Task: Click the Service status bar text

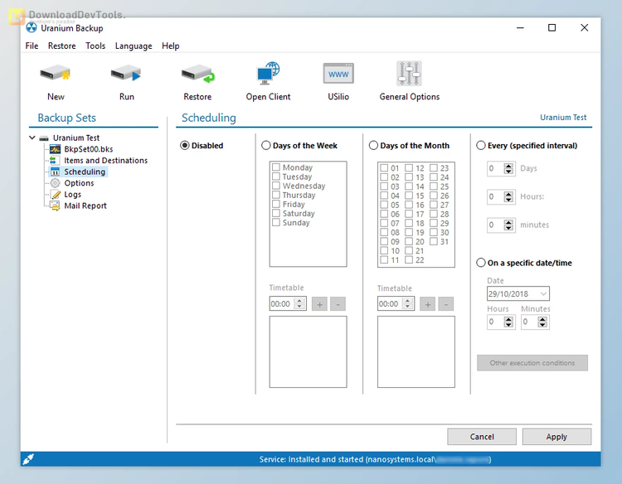Action: tap(375, 459)
